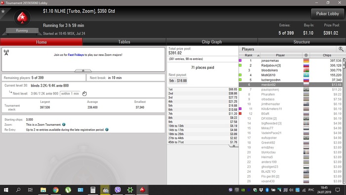346x195 pixels.
Task: Click the flag in the bloodsikers row
Action: coord(306,70)
